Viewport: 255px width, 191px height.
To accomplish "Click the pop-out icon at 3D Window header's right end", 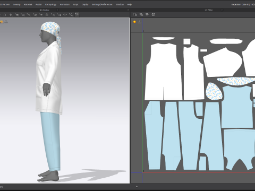I will pyautogui.click(x=128, y=10).
